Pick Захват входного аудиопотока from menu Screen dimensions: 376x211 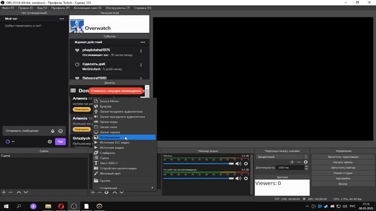[125, 111]
